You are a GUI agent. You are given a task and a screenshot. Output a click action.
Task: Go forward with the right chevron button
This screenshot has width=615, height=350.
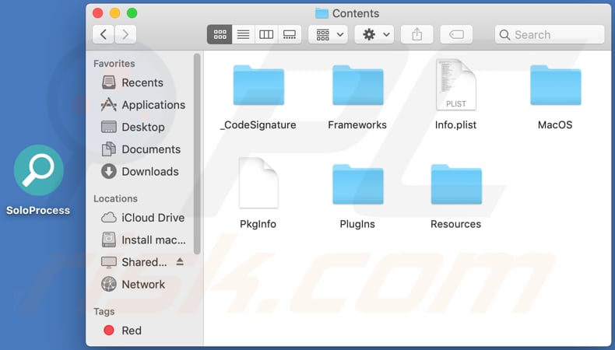125,34
